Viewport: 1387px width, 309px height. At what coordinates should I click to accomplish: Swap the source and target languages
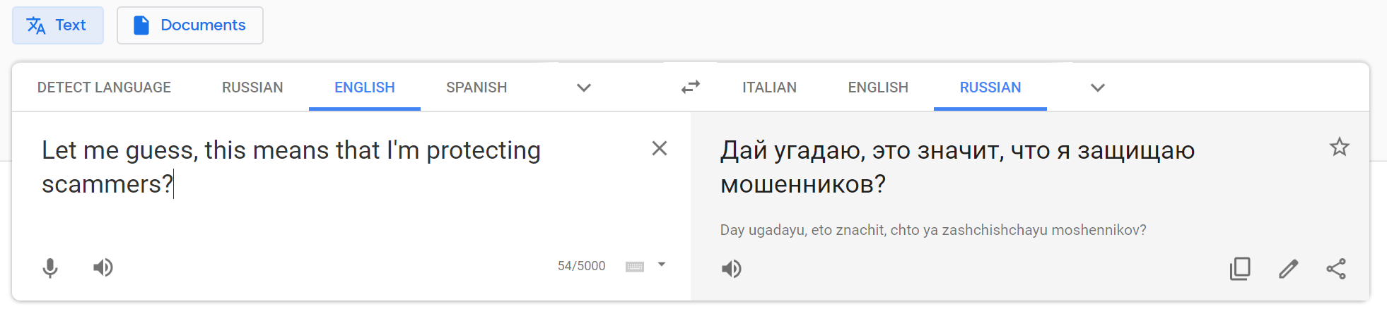click(x=691, y=87)
